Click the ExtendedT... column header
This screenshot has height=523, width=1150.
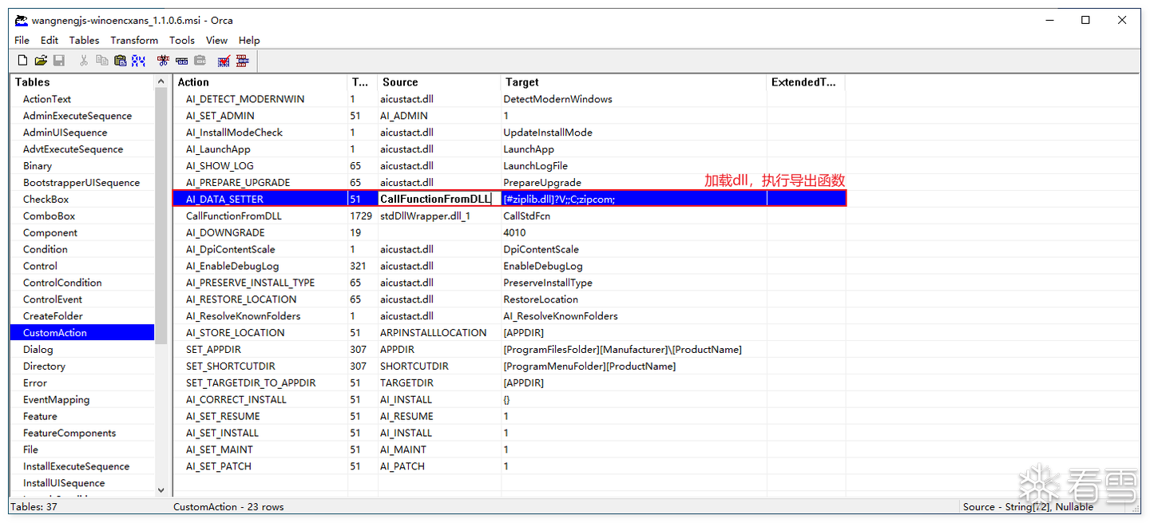pos(806,82)
